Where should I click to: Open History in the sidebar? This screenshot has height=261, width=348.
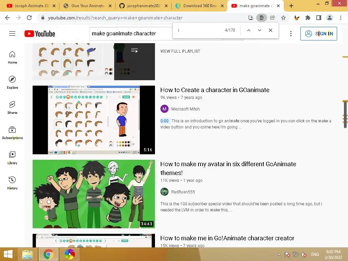tap(12, 183)
